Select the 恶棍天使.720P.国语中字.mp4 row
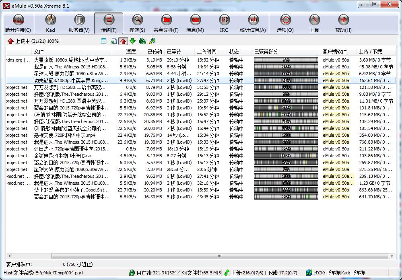 (x=201, y=135)
